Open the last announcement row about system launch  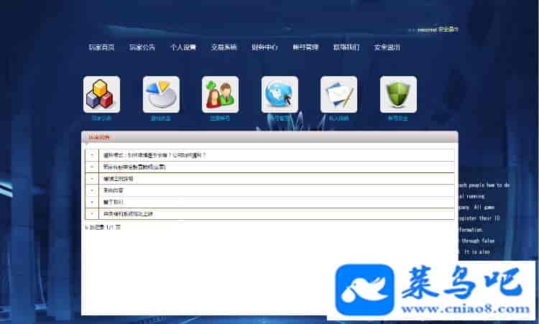pyautogui.click(x=128, y=213)
